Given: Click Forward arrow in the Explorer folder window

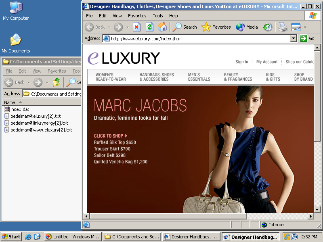Looking at the screenshot, I should pyautogui.click(x=38, y=82).
